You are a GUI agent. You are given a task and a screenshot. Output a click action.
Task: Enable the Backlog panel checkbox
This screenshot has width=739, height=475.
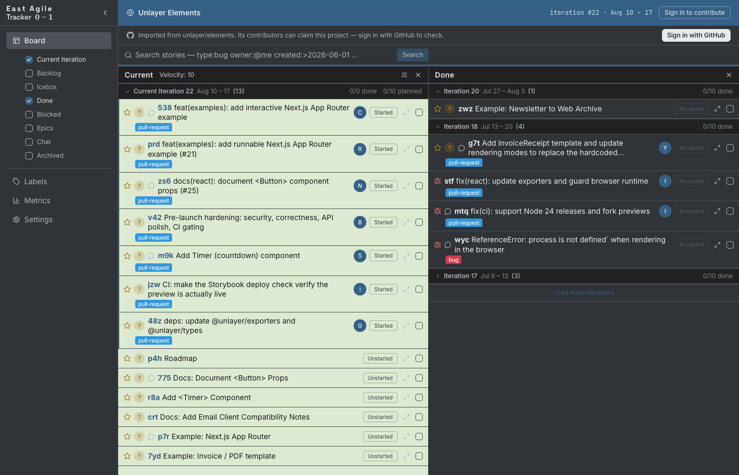29,73
